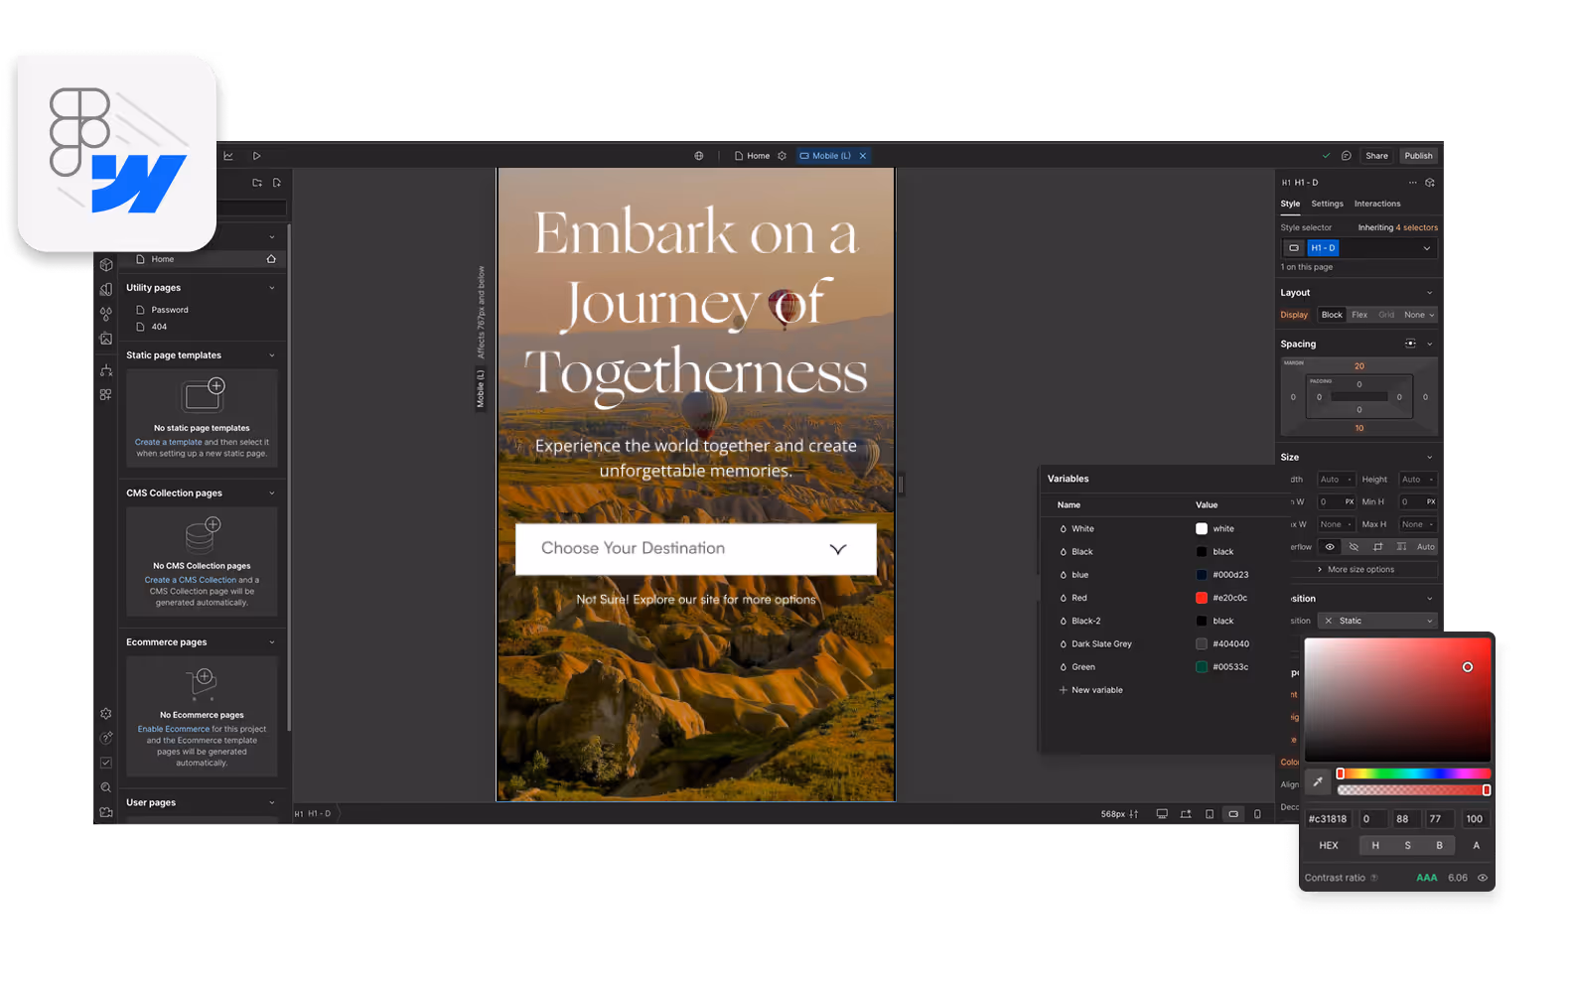1571x983 pixels.
Task: Select the Desktop breakpoint icon in the bottom bar
Action: click(1162, 814)
